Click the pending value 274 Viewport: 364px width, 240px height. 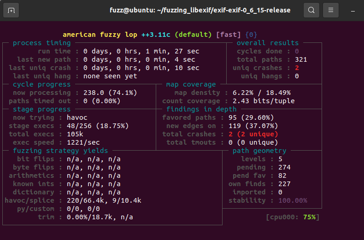tap(284, 167)
